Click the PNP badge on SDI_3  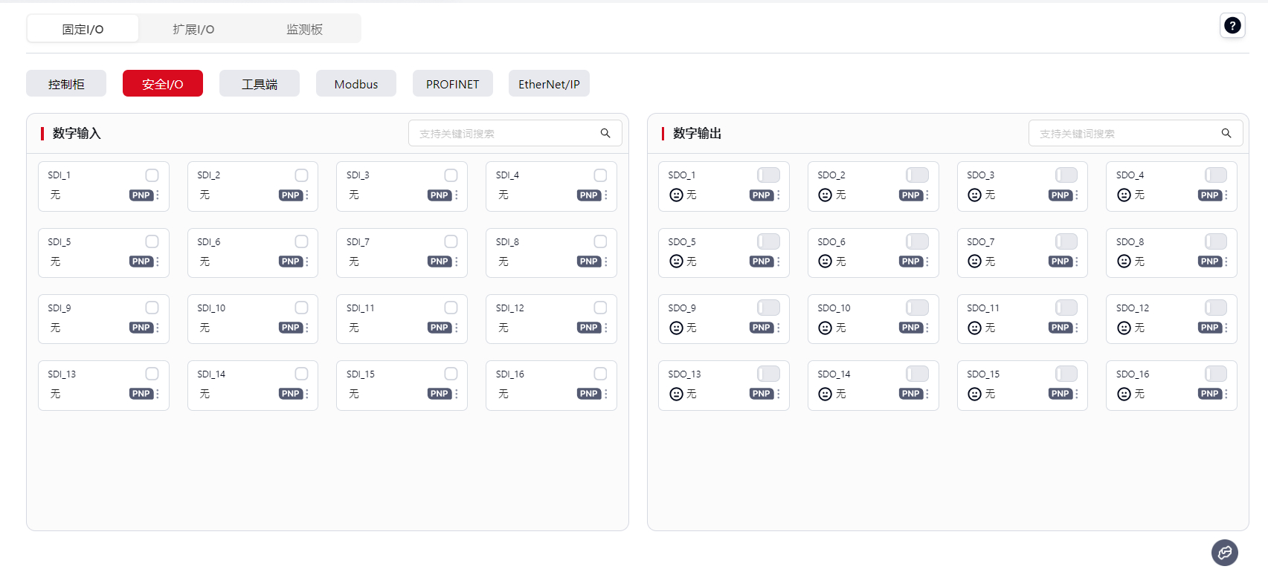pyautogui.click(x=439, y=195)
